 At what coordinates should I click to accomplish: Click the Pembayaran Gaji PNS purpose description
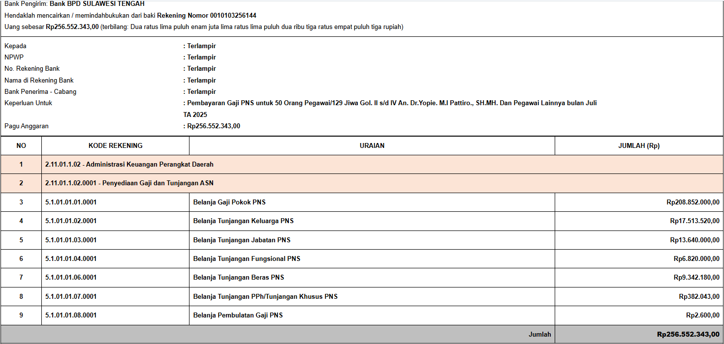(392, 103)
